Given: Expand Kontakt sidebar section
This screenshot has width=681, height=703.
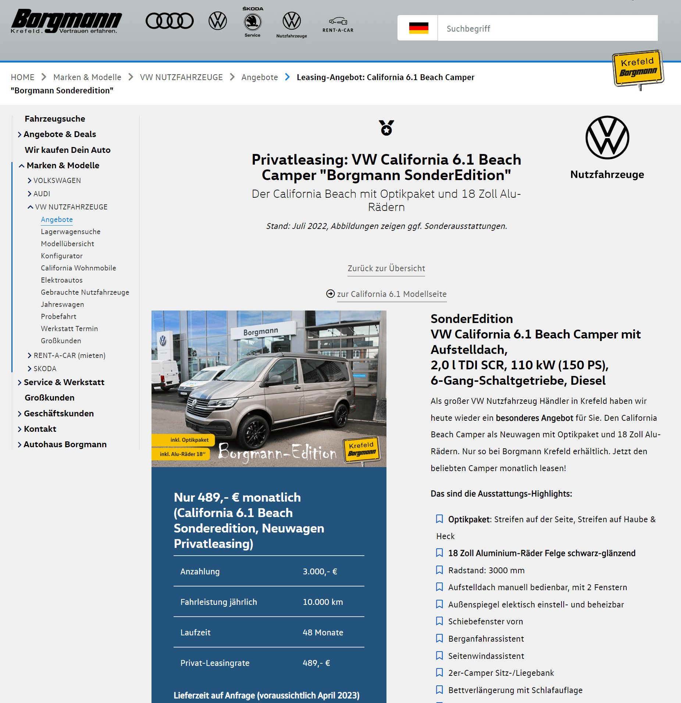Looking at the screenshot, I should (37, 429).
